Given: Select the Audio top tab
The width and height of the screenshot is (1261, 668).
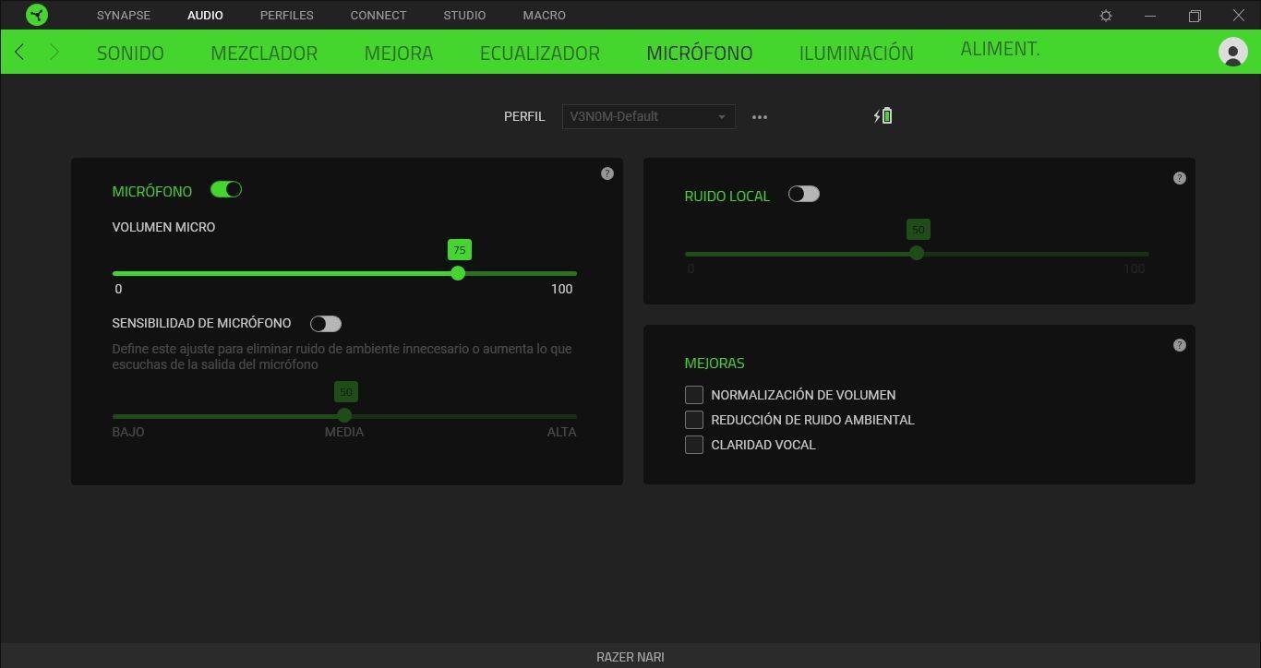Looking at the screenshot, I should tap(205, 16).
